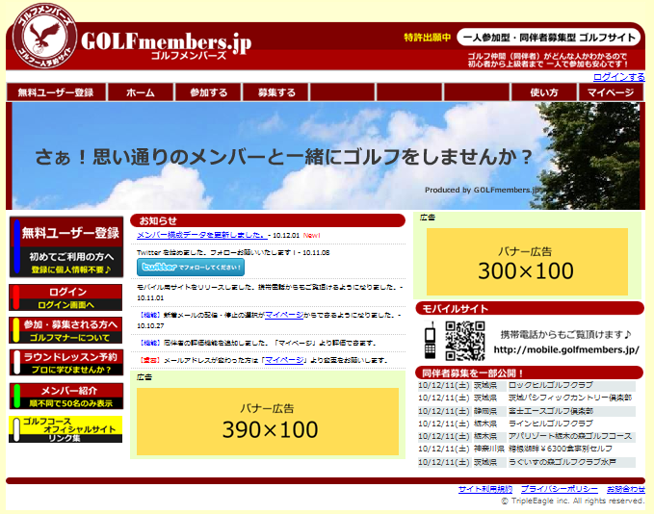Click the sky hero banner image
Screen dimensions: 654x514
click(x=326, y=156)
